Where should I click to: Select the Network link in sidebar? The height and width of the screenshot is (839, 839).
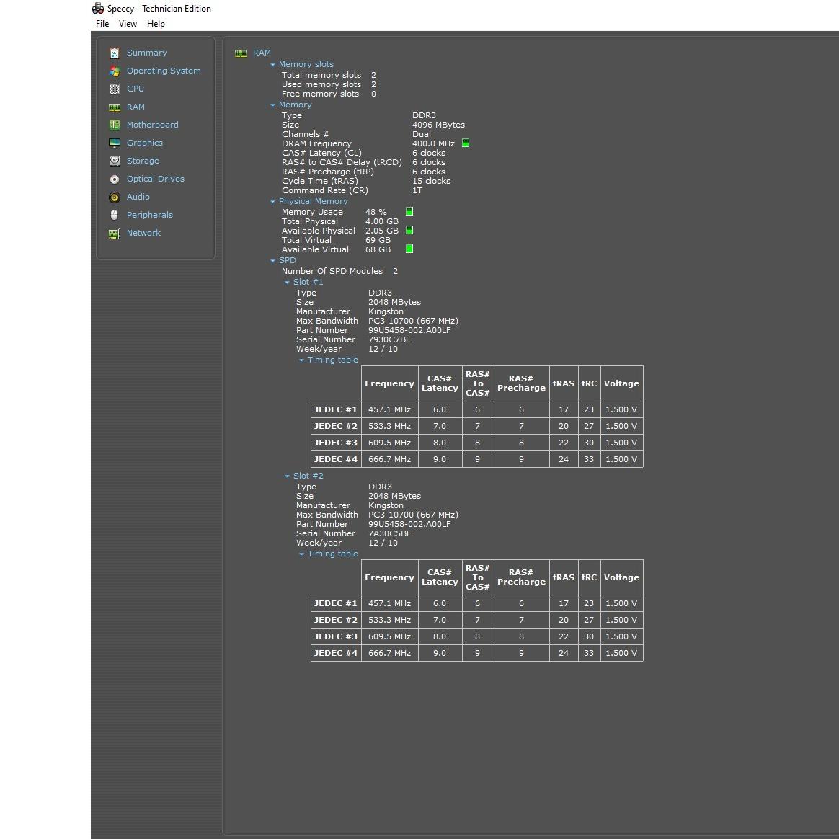(143, 233)
